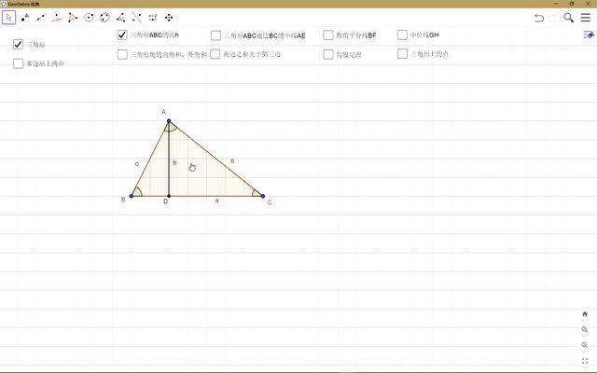Choose the Line through two points tool
597x373 pixels.
pos(41,17)
